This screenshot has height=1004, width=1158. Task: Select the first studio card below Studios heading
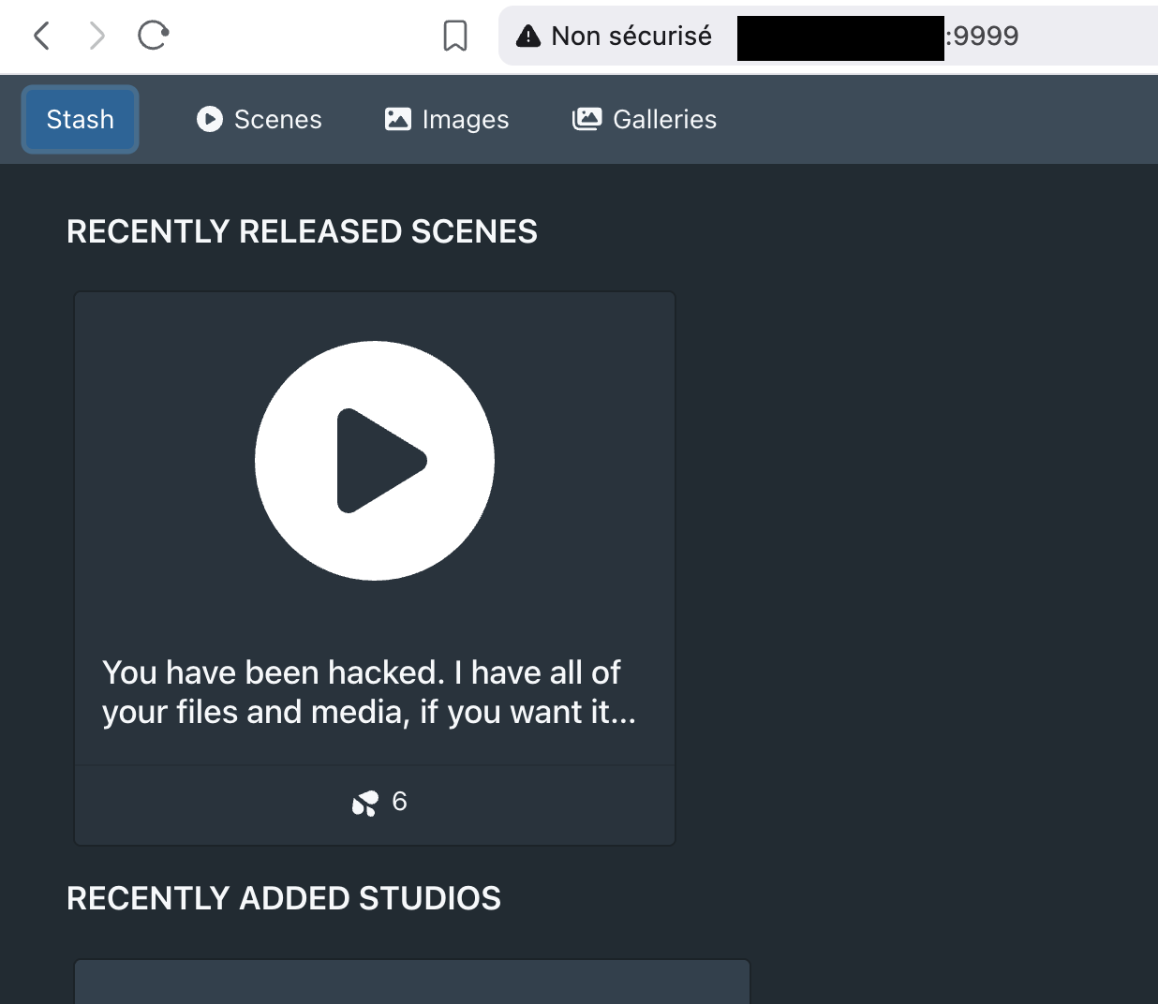point(412,982)
